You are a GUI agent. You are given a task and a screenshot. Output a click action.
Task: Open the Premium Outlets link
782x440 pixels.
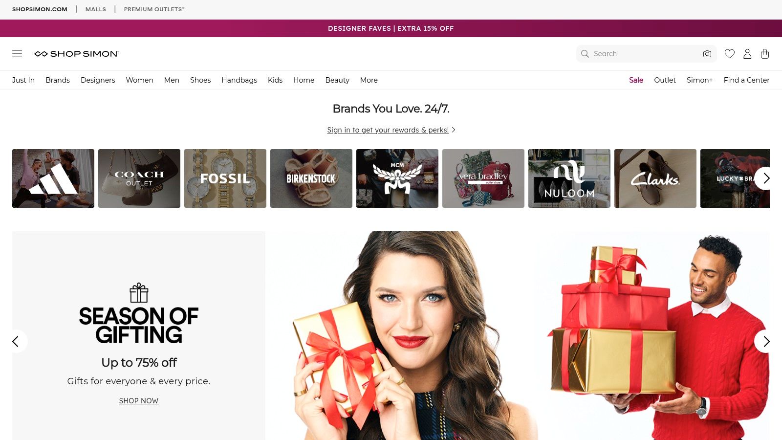tap(154, 9)
